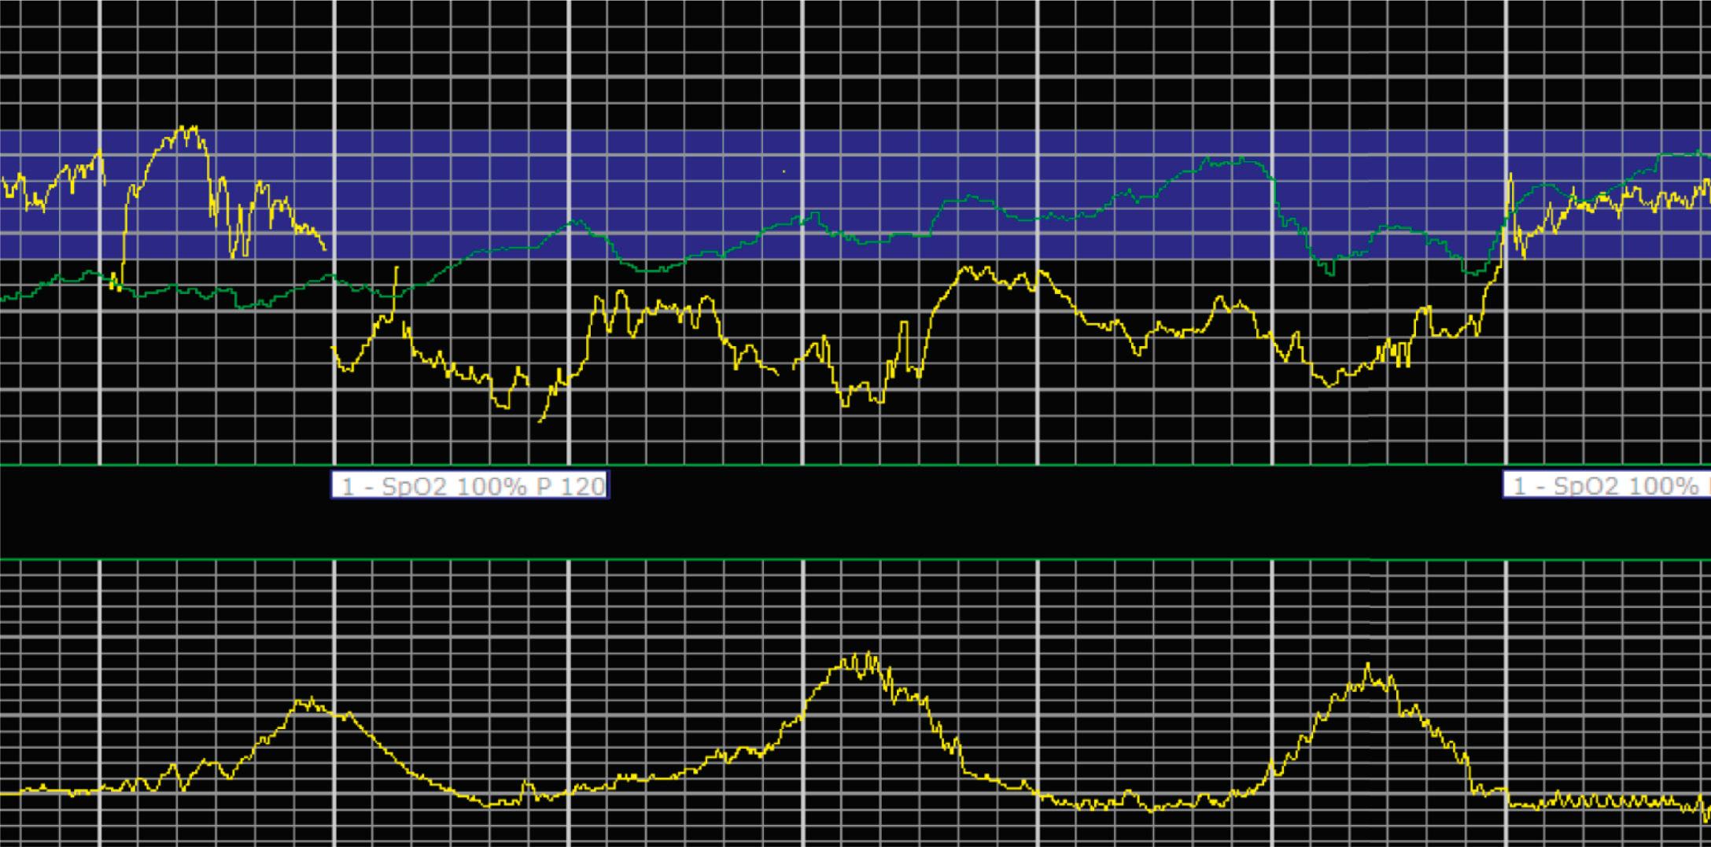The width and height of the screenshot is (1711, 847).
Task: Select the cut-off '1 - SpO2 100%' annotation
Action: pyautogui.click(x=1607, y=485)
